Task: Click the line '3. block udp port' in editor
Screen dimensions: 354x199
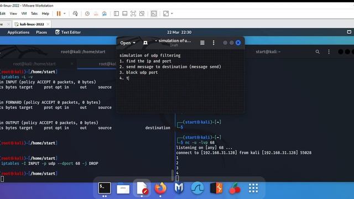Action: point(139,72)
